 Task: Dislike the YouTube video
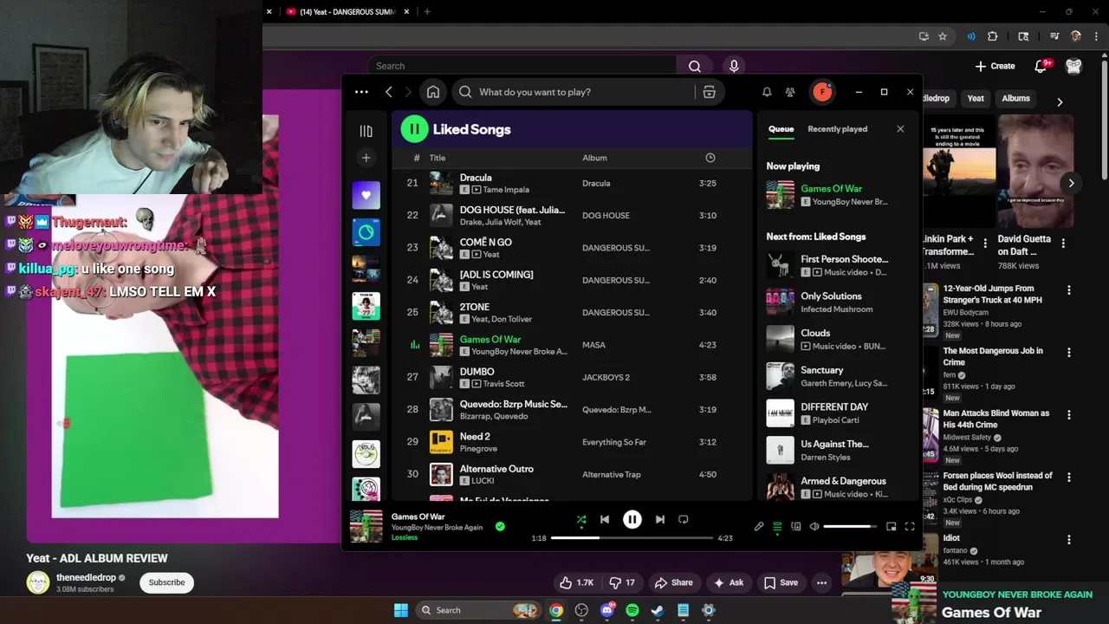[622, 582]
